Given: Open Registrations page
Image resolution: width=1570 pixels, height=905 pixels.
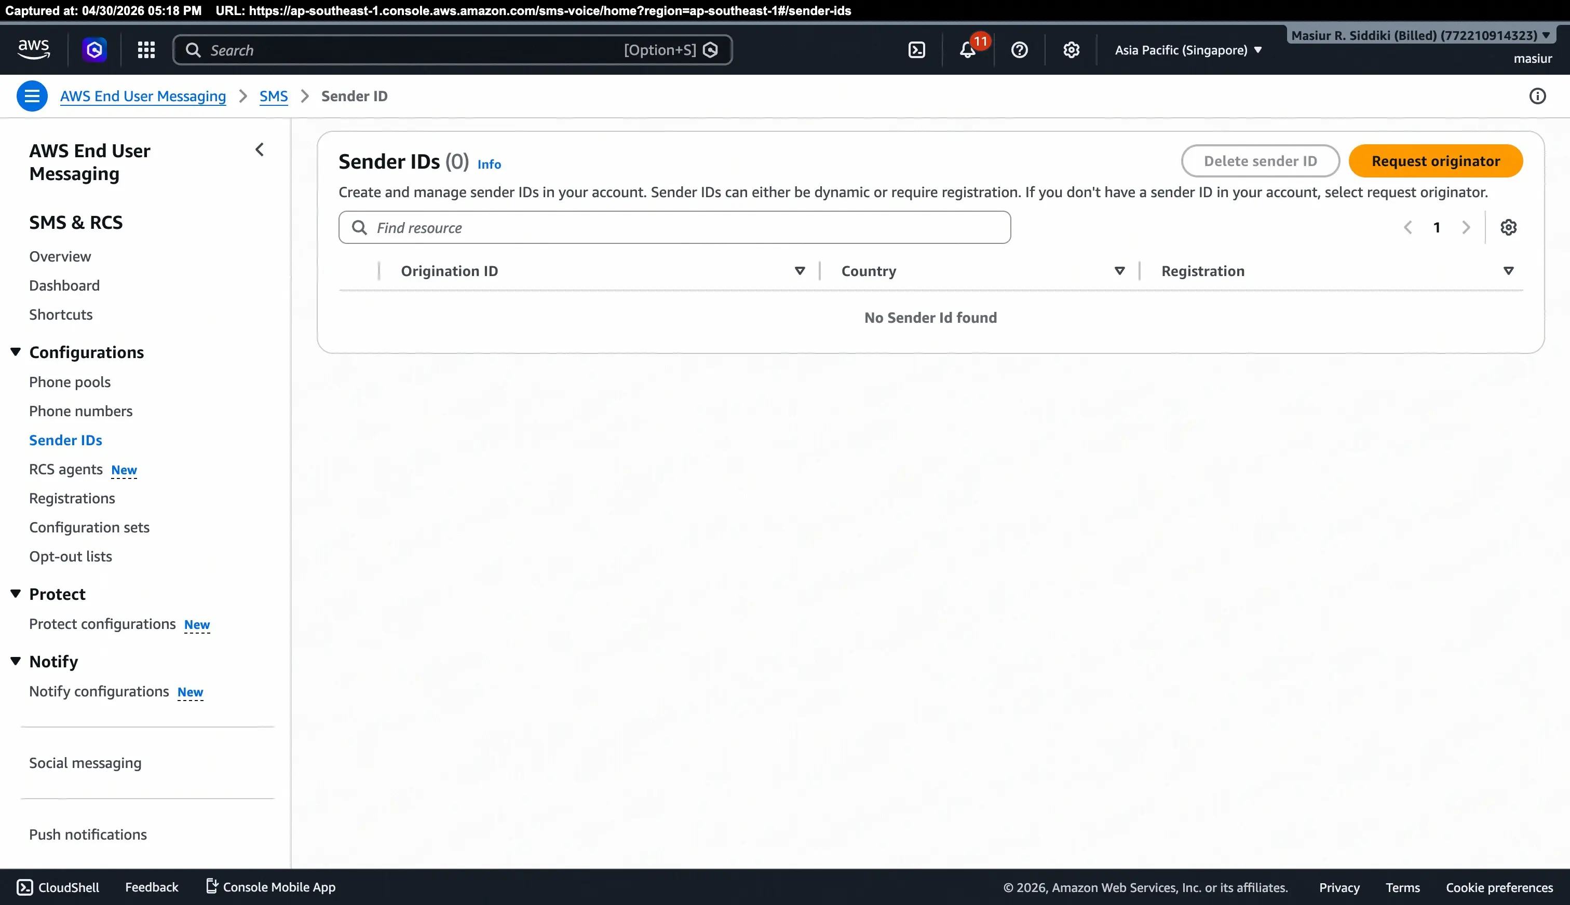Looking at the screenshot, I should pyautogui.click(x=72, y=499).
